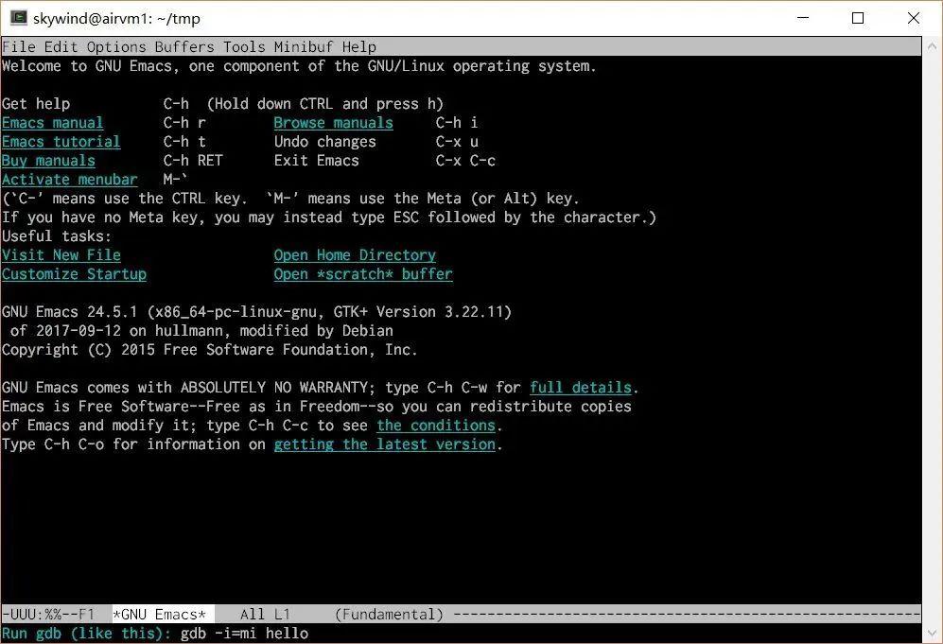
Task: Follow the Emacs manual link
Action: (52, 123)
